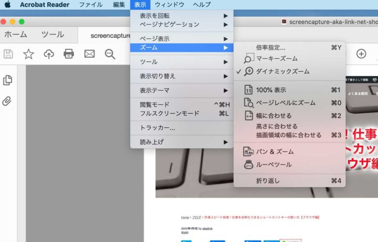Select フルスクリーンモード menu item
The width and height of the screenshot is (378, 242).
point(182,113)
